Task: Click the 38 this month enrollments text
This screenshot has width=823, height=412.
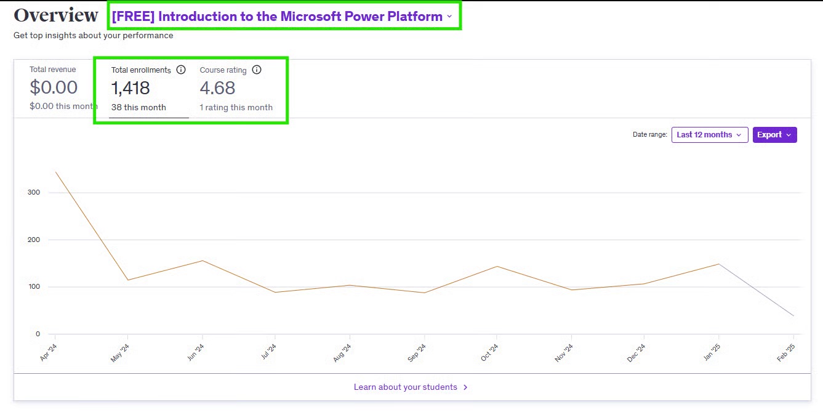Action: [x=139, y=107]
